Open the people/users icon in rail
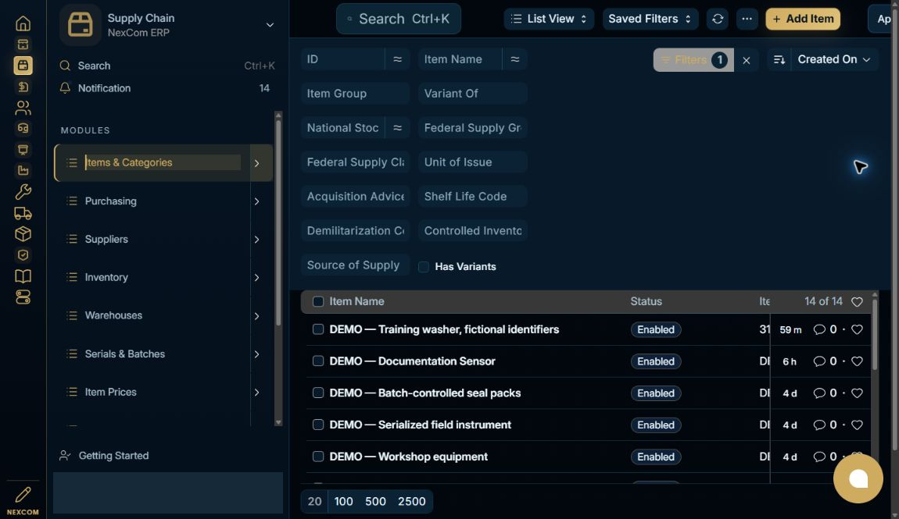This screenshot has height=519, width=899. pyautogui.click(x=23, y=108)
